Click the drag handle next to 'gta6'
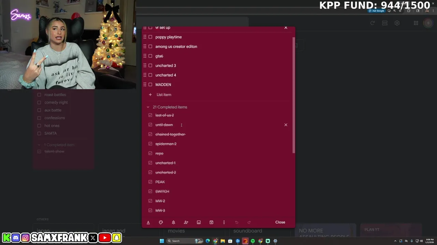This screenshot has height=245, width=437. (x=145, y=56)
